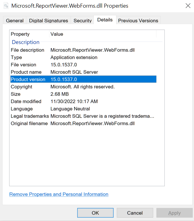Viewport: 194px width, 221px height.
Task: Click value '11/30/2022 10:17 AM'
Action: [x=74, y=101]
